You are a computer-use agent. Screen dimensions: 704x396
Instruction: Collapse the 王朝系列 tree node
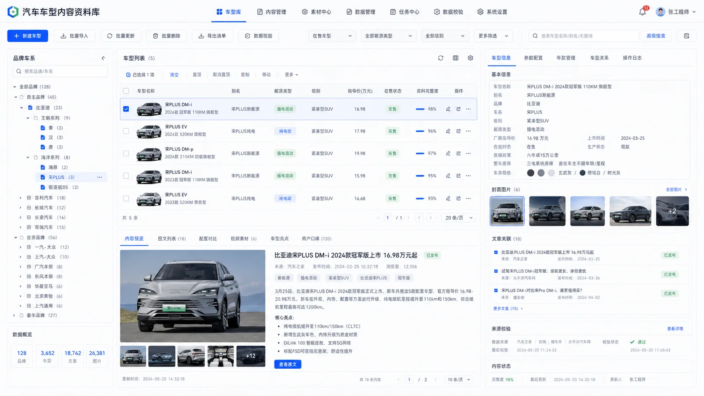pos(28,118)
